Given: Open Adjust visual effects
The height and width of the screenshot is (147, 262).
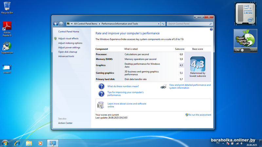Looking at the screenshot, I should (68, 39).
